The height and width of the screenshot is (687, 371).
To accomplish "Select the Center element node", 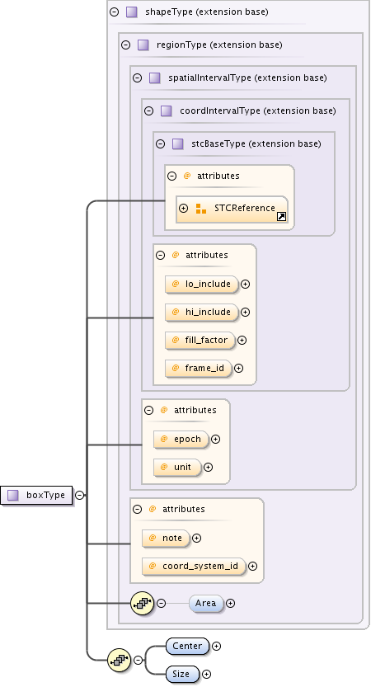I will tap(187, 646).
